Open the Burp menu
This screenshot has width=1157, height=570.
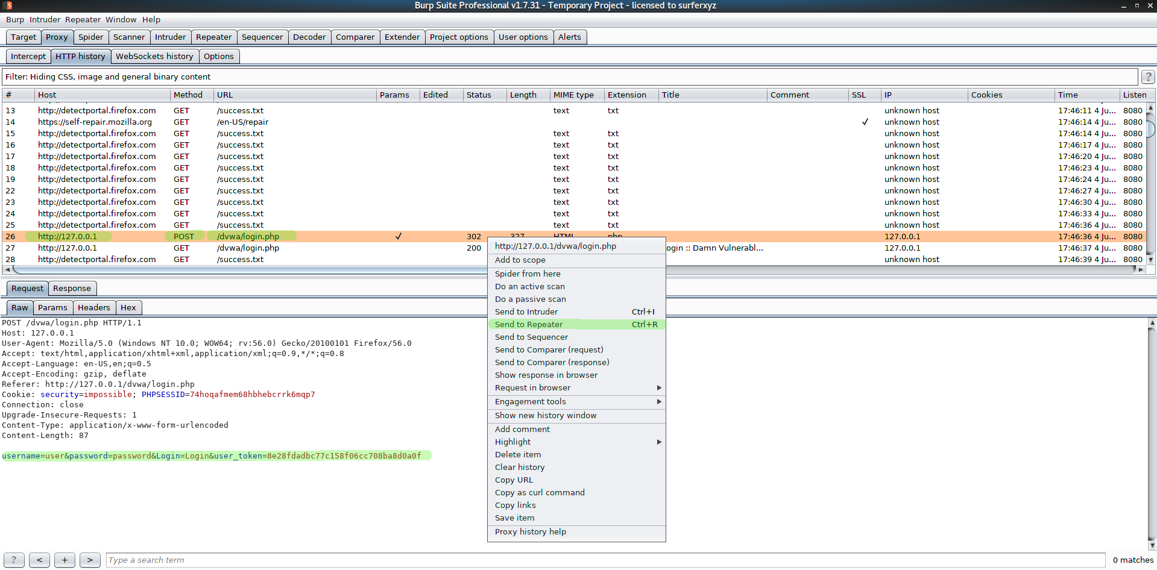tap(15, 19)
